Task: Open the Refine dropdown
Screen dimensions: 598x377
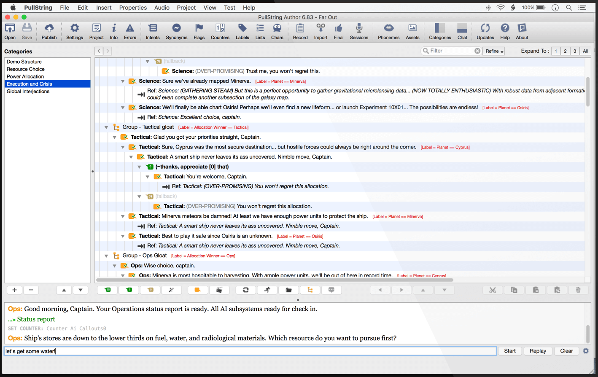Action: click(494, 51)
